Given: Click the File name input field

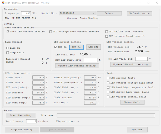Looking at the screenshot, I should [106, 115].
